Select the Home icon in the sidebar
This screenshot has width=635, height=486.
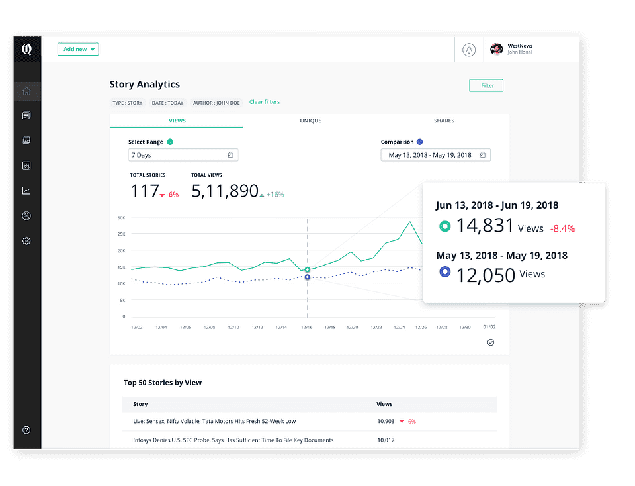(26, 91)
